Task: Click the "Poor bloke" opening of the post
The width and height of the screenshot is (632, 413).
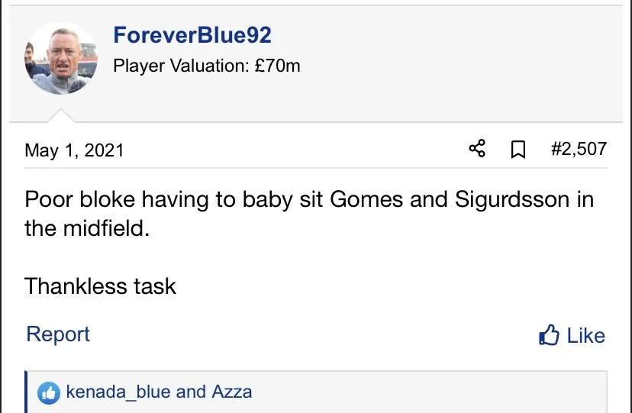Action: tap(76, 199)
